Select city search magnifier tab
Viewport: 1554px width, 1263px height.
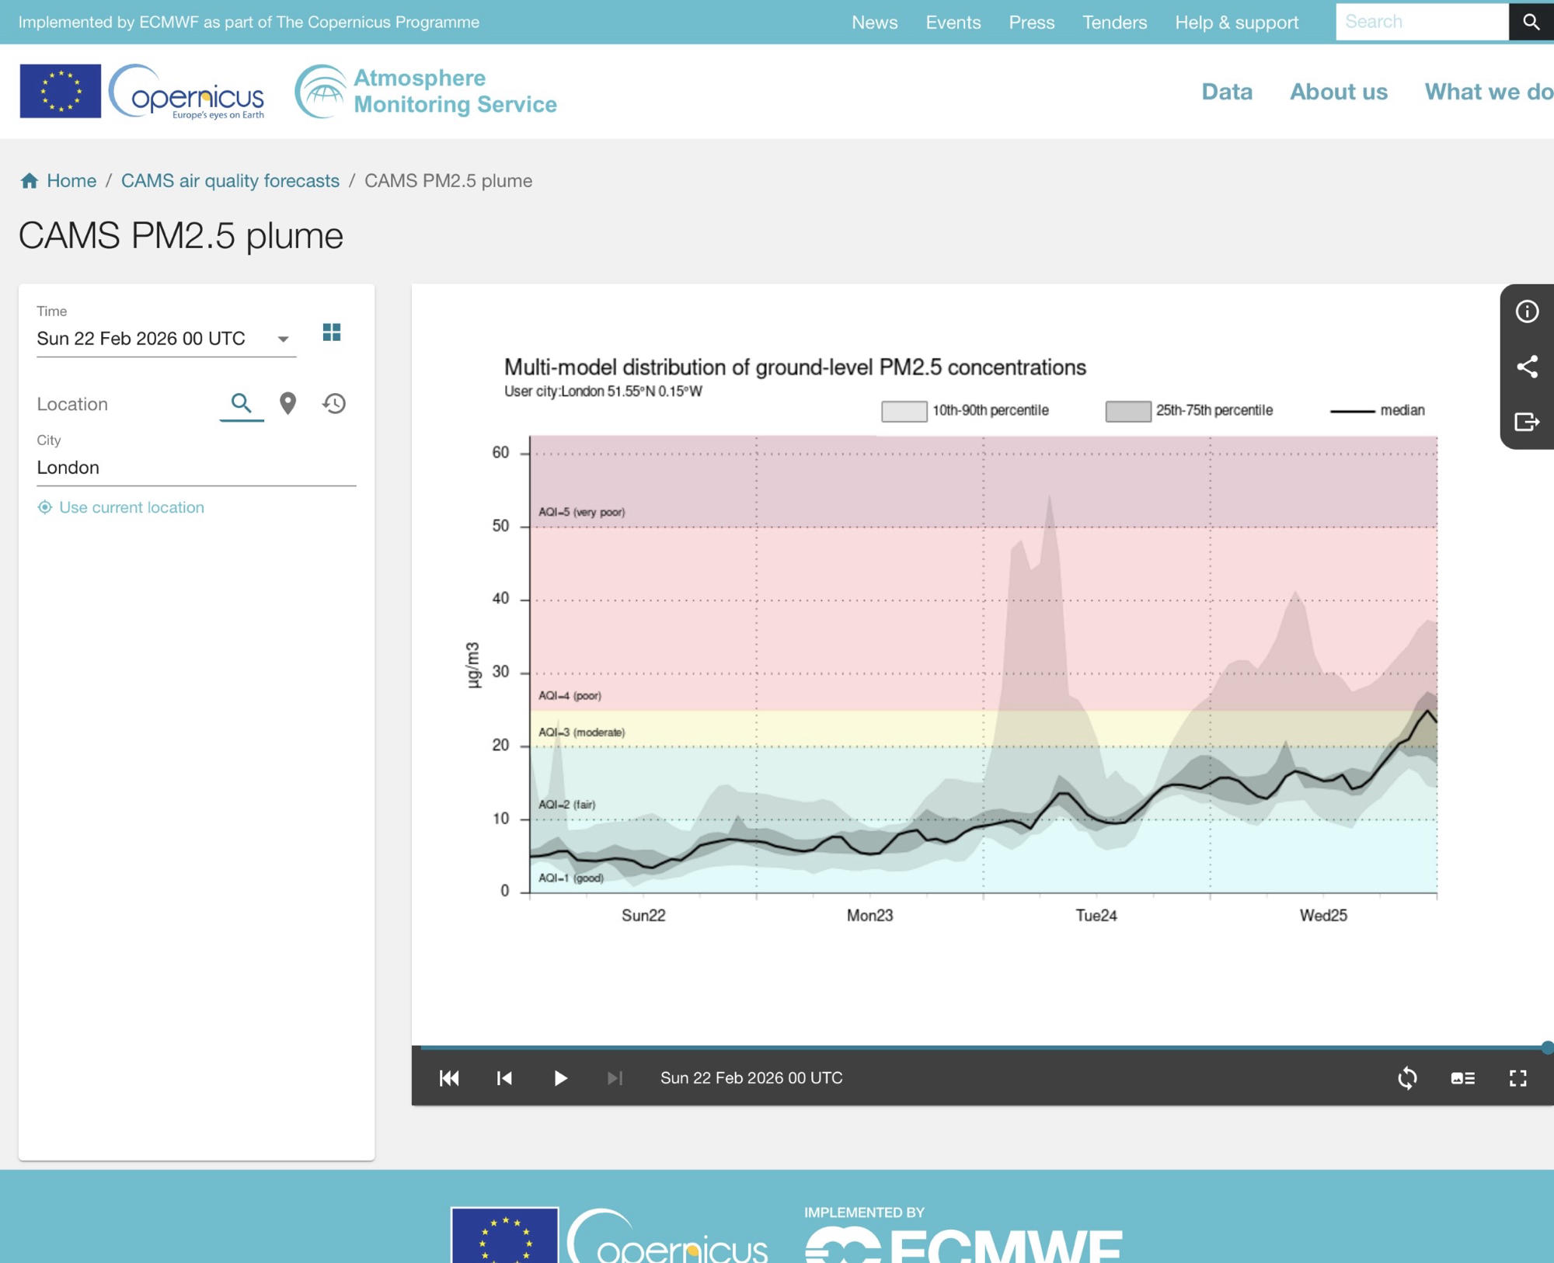tap(241, 403)
